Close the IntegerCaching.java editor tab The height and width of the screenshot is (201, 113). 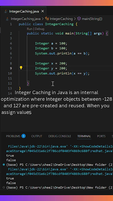click(43, 11)
